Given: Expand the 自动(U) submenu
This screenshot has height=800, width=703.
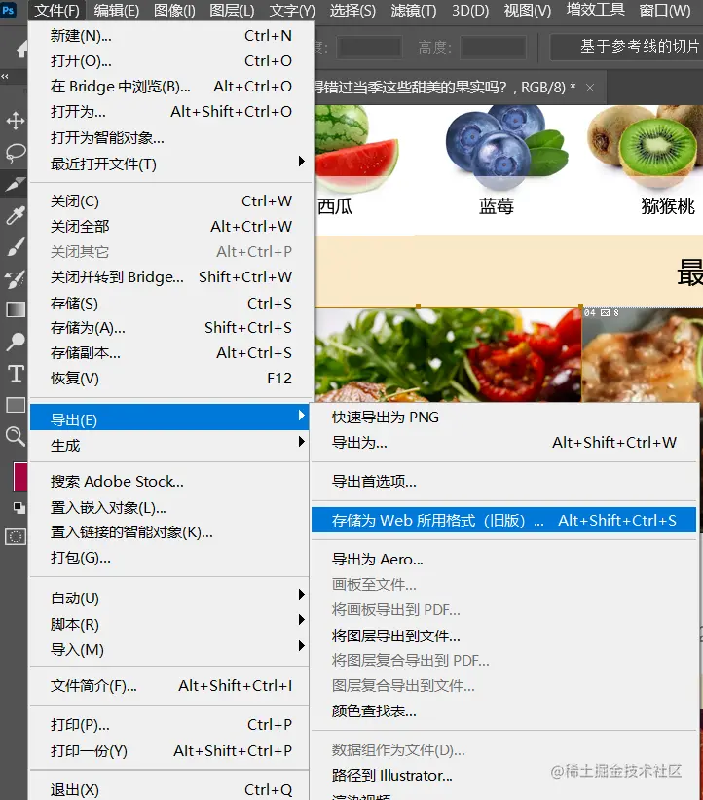Looking at the screenshot, I should pyautogui.click(x=171, y=598).
